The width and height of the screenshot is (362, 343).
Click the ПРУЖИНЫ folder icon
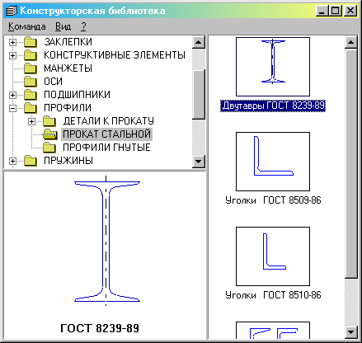click(x=31, y=161)
